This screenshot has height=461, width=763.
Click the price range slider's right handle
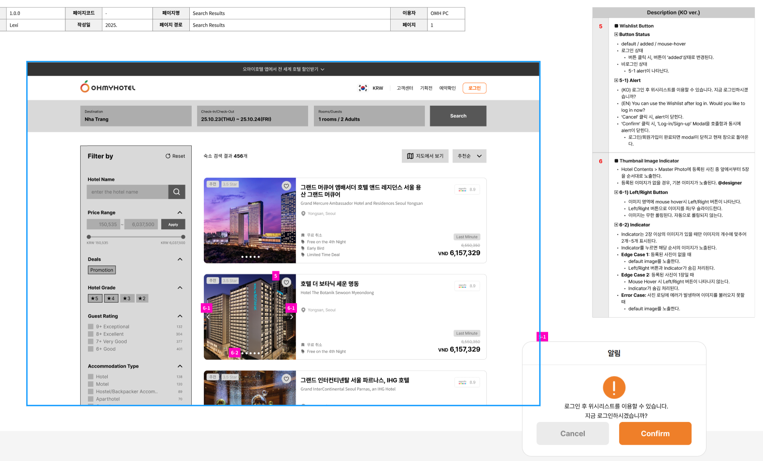point(183,237)
